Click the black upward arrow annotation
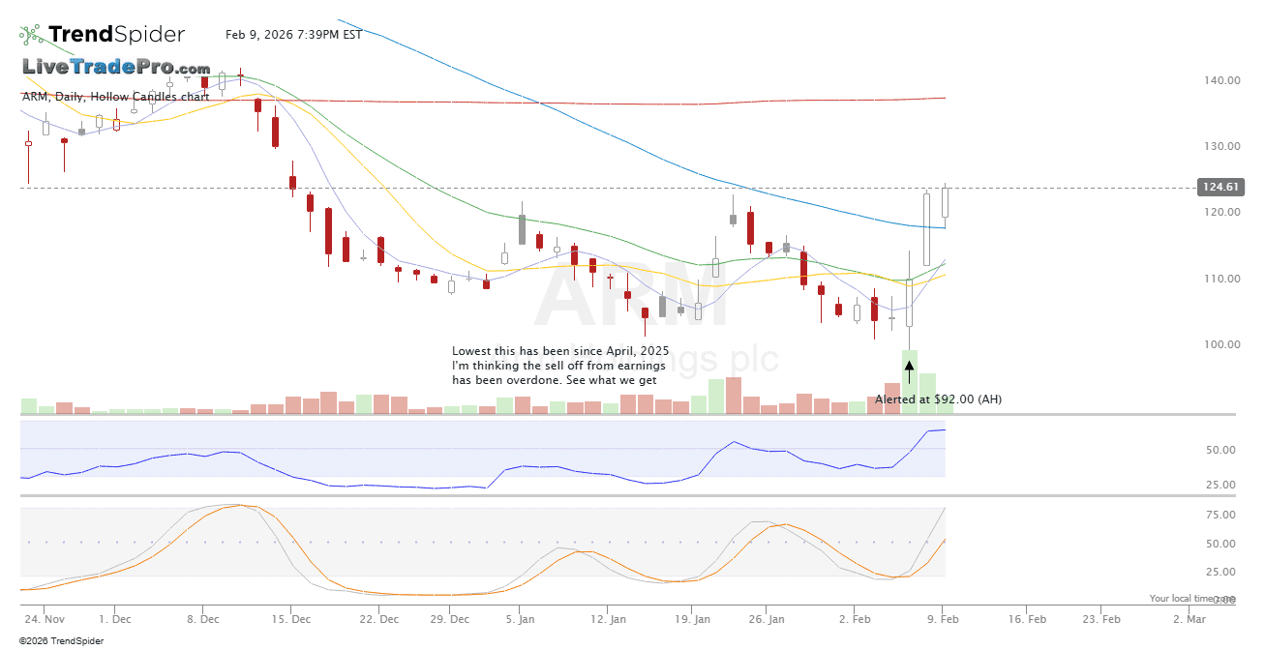1265x650 pixels. 909,372
